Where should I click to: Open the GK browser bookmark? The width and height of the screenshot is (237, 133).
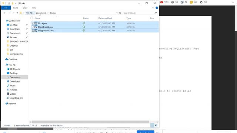pos(193,2)
